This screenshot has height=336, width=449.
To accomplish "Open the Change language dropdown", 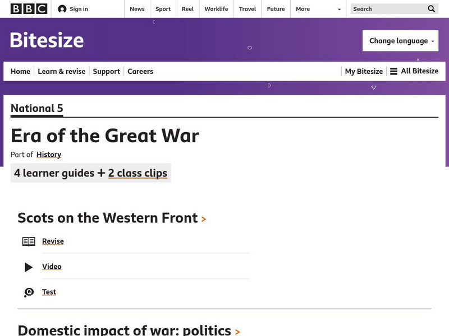I will (x=400, y=41).
